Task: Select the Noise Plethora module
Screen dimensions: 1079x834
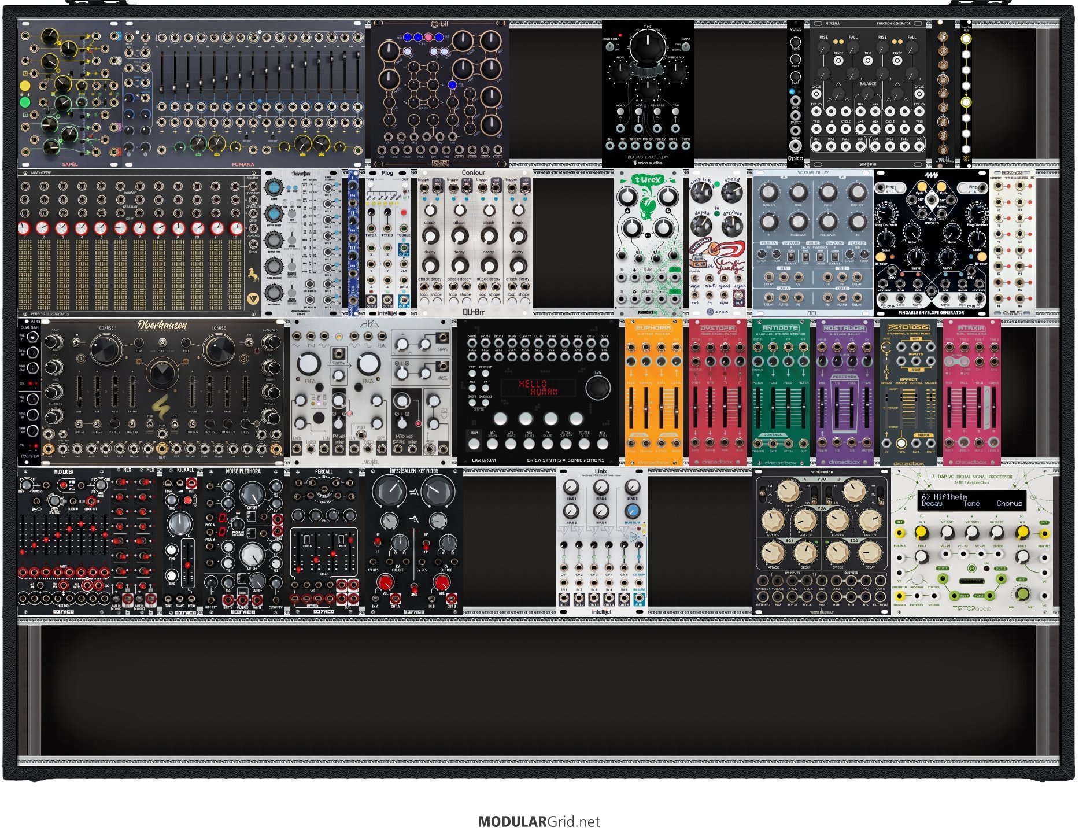Action: pos(243,541)
